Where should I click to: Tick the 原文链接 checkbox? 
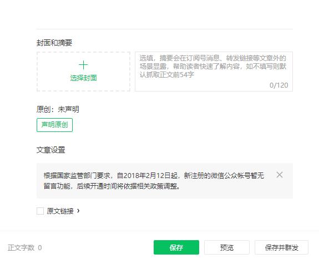point(40,211)
